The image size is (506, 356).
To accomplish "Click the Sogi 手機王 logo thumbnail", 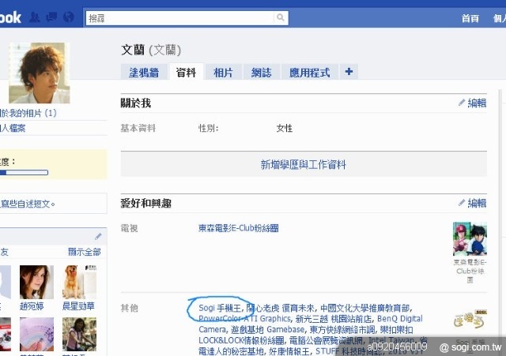I will pos(470,319).
